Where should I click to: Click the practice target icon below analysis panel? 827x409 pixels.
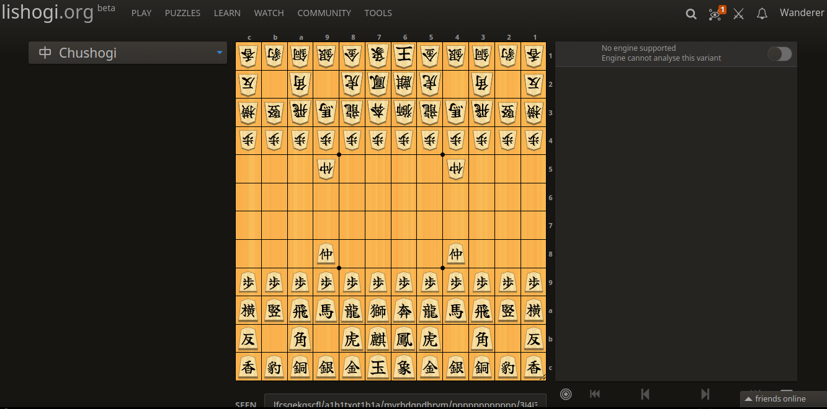click(x=566, y=394)
